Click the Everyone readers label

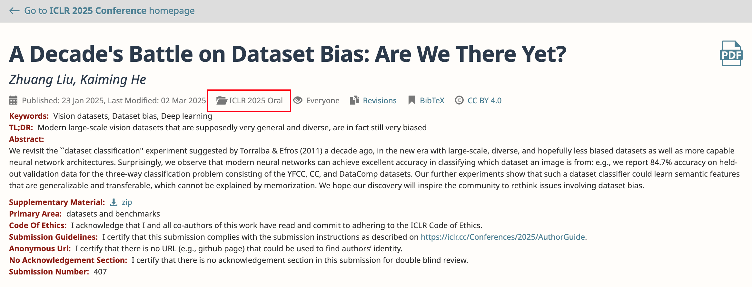pyautogui.click(x=322, y=101)
